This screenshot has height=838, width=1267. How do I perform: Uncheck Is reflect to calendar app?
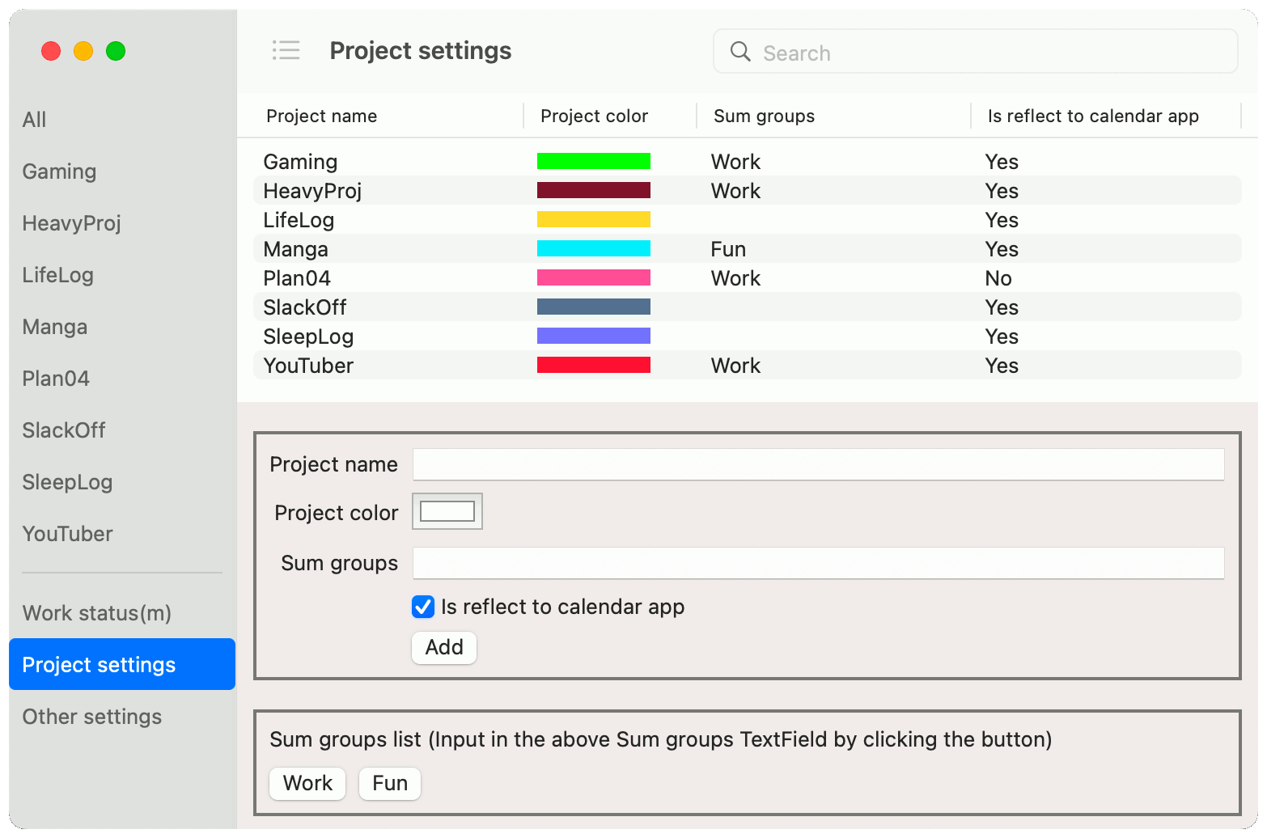[423, 607]
